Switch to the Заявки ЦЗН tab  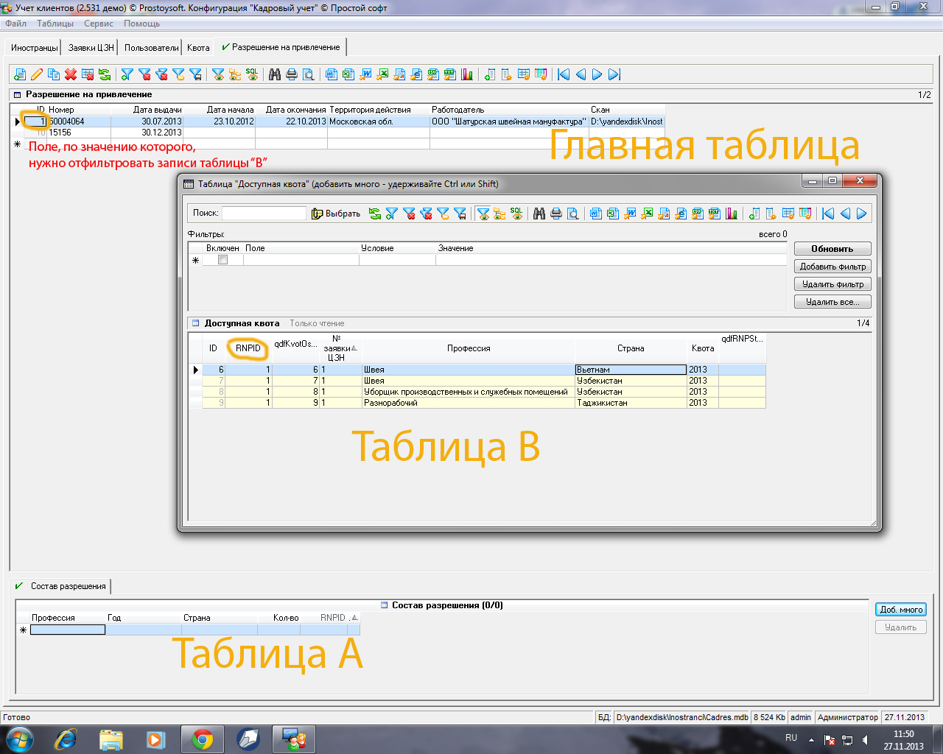click(91, 48)
